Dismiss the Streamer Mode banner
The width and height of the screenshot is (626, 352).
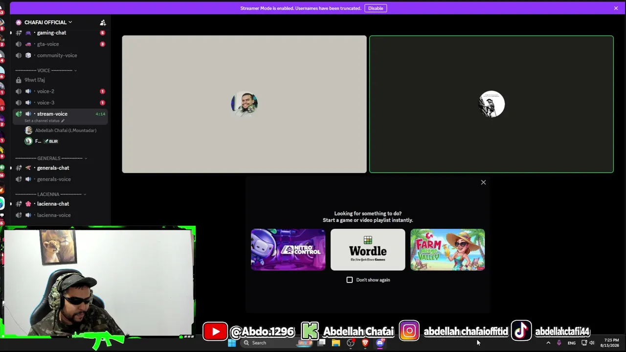[616, 8]
